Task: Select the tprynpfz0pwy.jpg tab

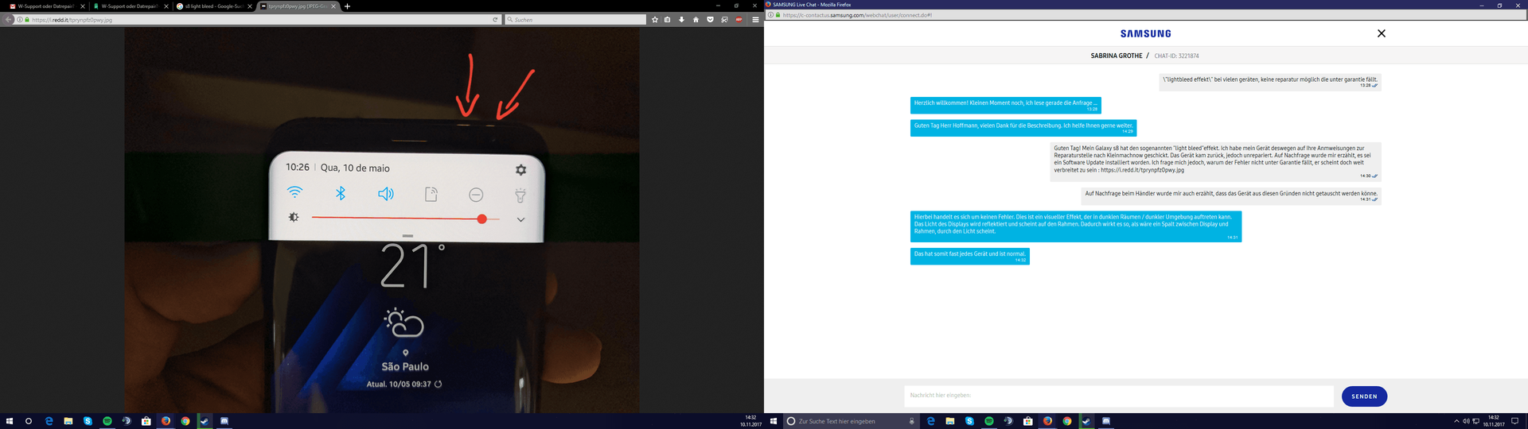Action: click(298, 6)
